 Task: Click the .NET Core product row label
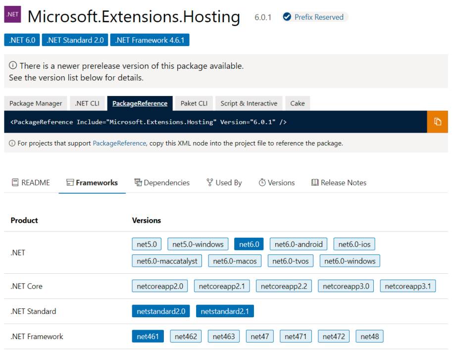[x=26, y=286]
